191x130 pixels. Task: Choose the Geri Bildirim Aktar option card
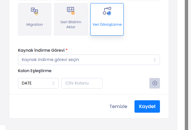70,19
